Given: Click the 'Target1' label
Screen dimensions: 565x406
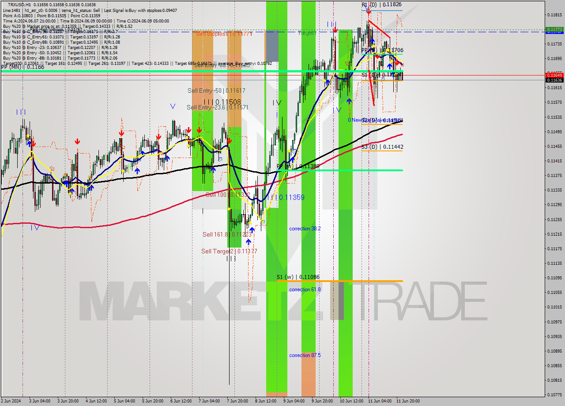Looking at the screenshot, I should pos(307,33).
